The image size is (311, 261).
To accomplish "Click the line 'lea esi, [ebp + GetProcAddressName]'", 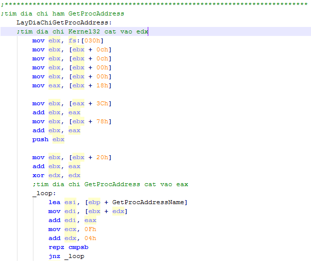I will (x=118, y=203).
